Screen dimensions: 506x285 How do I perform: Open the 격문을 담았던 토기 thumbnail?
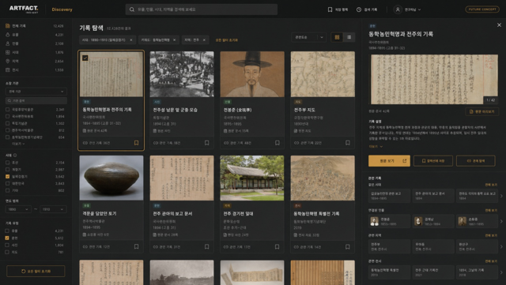click(x=111, y=178)
